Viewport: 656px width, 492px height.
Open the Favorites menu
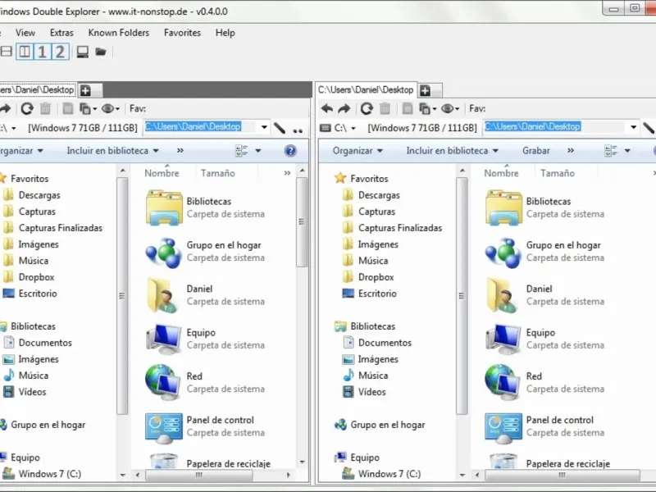coord(182,33)
